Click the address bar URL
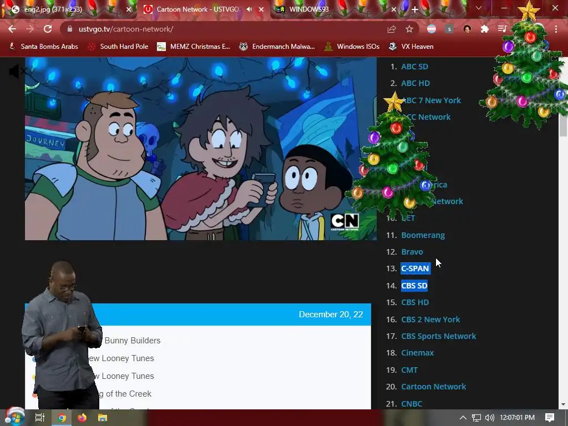 [126, 29]
